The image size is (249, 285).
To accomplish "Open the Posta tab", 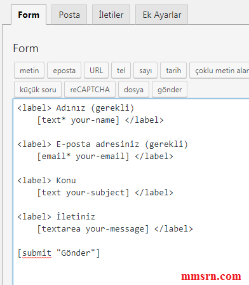I will pos(69,15).
